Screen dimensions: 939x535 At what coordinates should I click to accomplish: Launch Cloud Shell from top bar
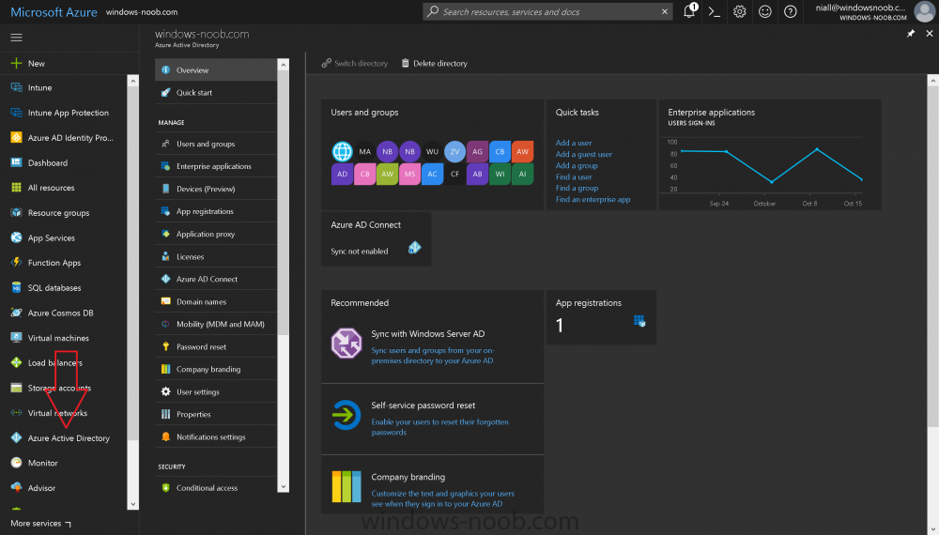point(714,11)
